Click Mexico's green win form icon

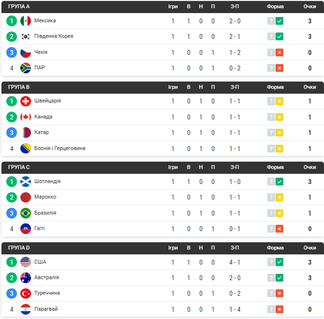point(279,21)
